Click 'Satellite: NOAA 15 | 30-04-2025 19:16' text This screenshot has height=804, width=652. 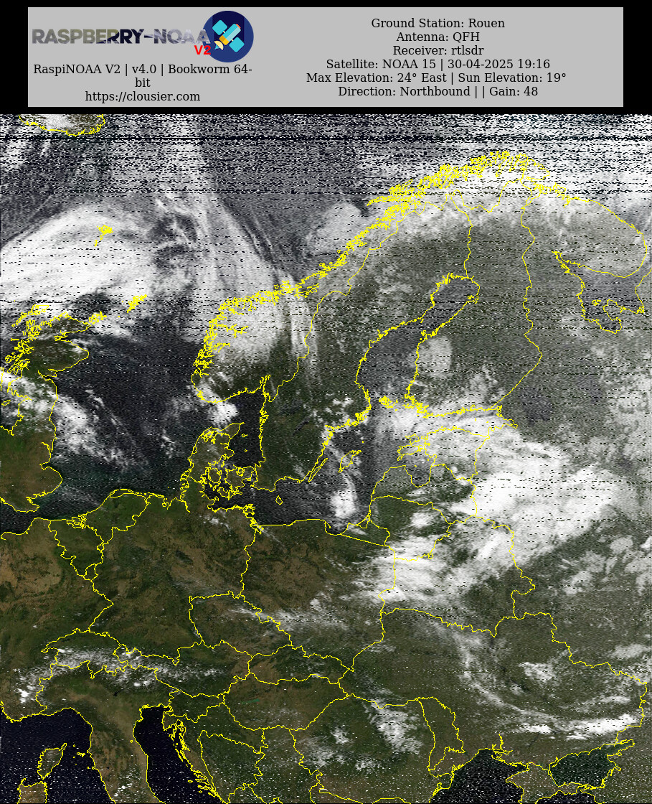click(x=438, y=64)
